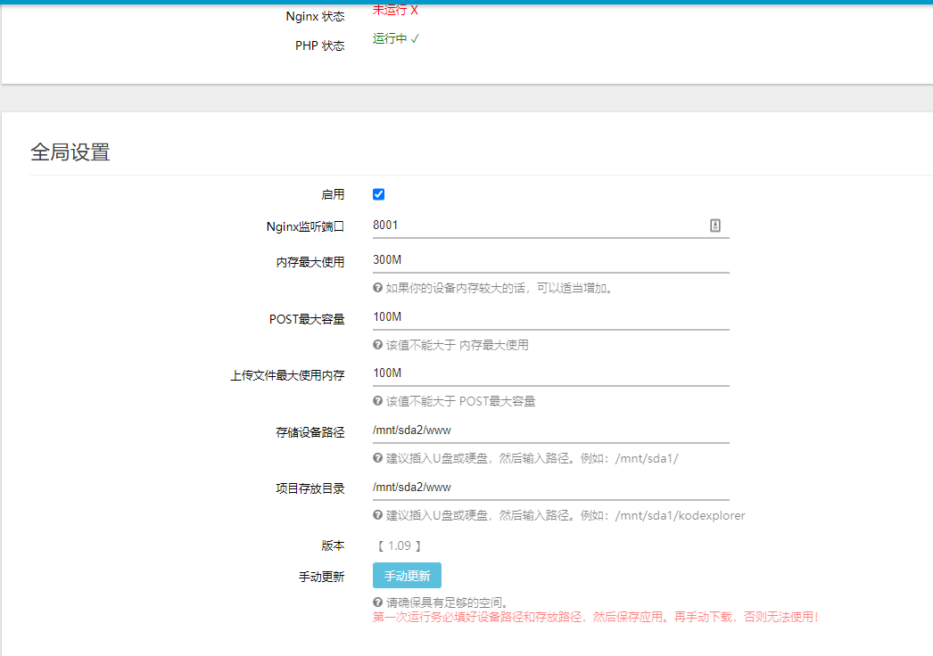Click the autofill icon in port field
This screenshot has width=933, height=656.
(714, 225)
